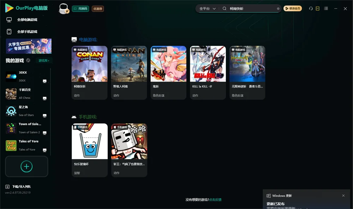Open the 野蛮人柯南 Conan Exiles card
This screenshot has height=209, width=353.
(x=129, y=73)
